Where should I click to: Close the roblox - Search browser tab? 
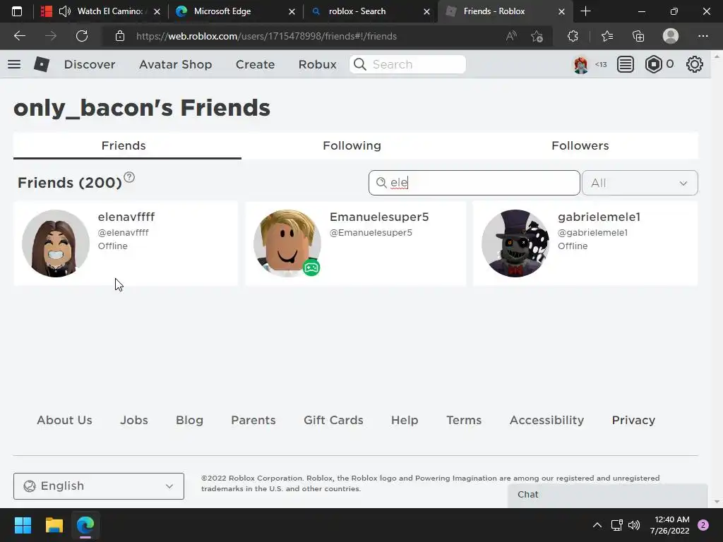tap(426, 11)
